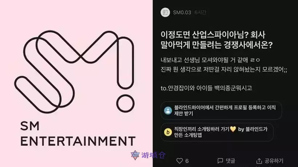
Task: Like the post with heart icon
Action: pyautogui.click(x=180, y=161)
